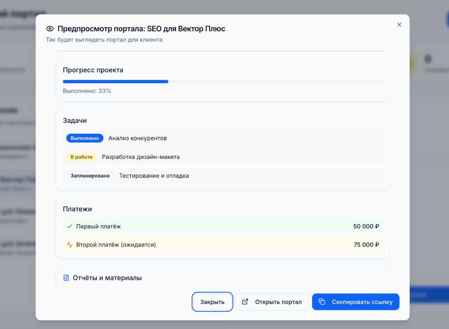Close the portal preview dialog with X
This screenshot has height=329, width=449.
tap(399, 25)
